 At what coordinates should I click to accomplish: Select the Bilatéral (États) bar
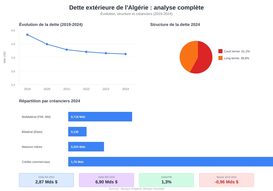(x=77, y=132)
